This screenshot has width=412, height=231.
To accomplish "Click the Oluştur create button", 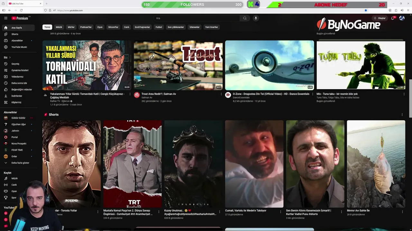I will [379, 18].
